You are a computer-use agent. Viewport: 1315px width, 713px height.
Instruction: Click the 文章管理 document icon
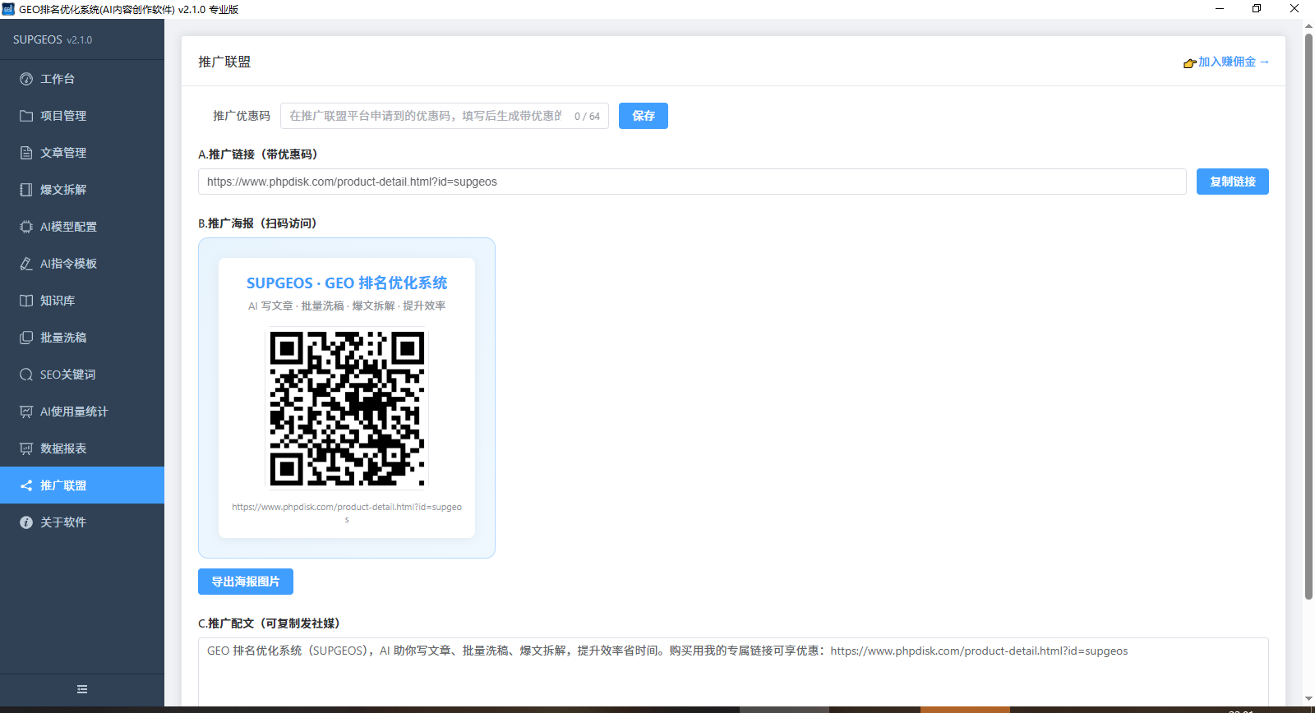click(x=26, y=153)
